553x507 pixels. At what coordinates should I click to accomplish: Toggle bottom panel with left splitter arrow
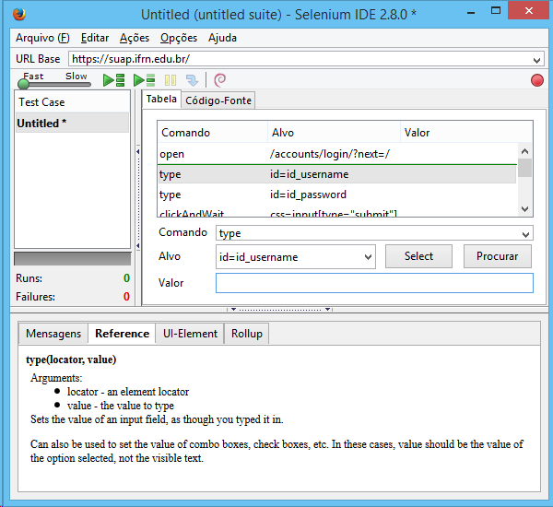pos(233,310)
